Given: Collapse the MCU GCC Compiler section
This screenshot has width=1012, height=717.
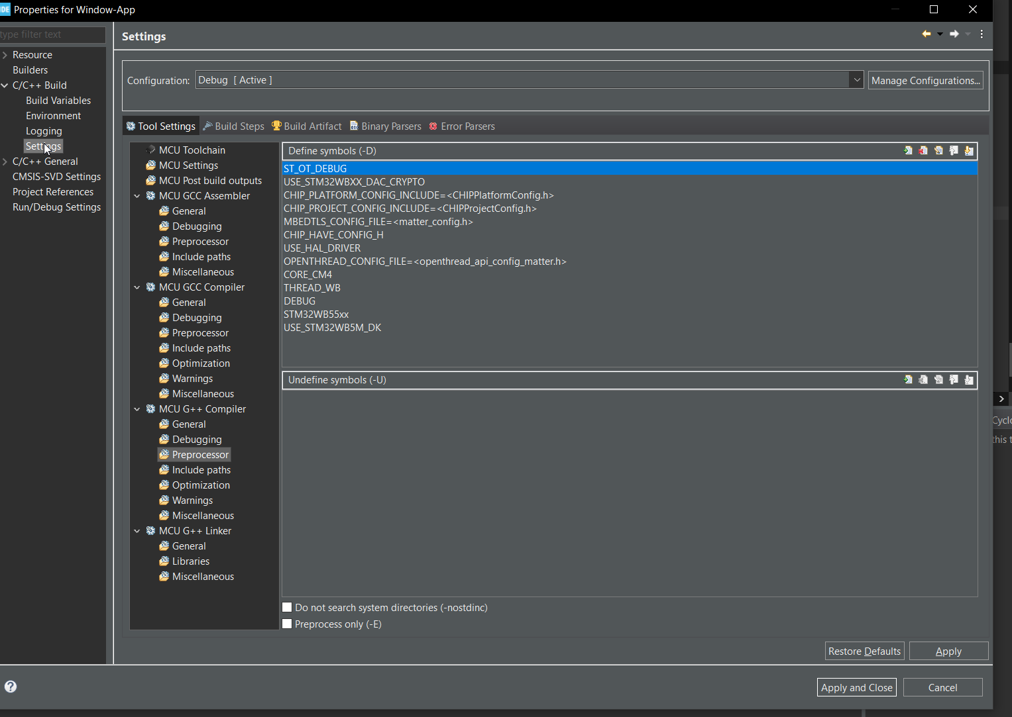Looking at the screenshot, I should click(x=137, y=287).
